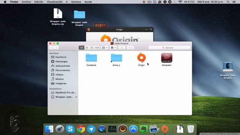The width and height of the screenshot is (240, 135).
Task: Click the Jade Empire title proxy icon
Action: tap(112, 43)
